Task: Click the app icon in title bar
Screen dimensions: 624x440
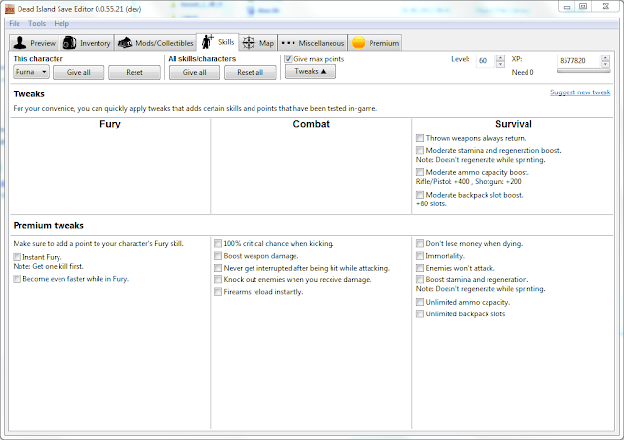Action: pos(9,6)
